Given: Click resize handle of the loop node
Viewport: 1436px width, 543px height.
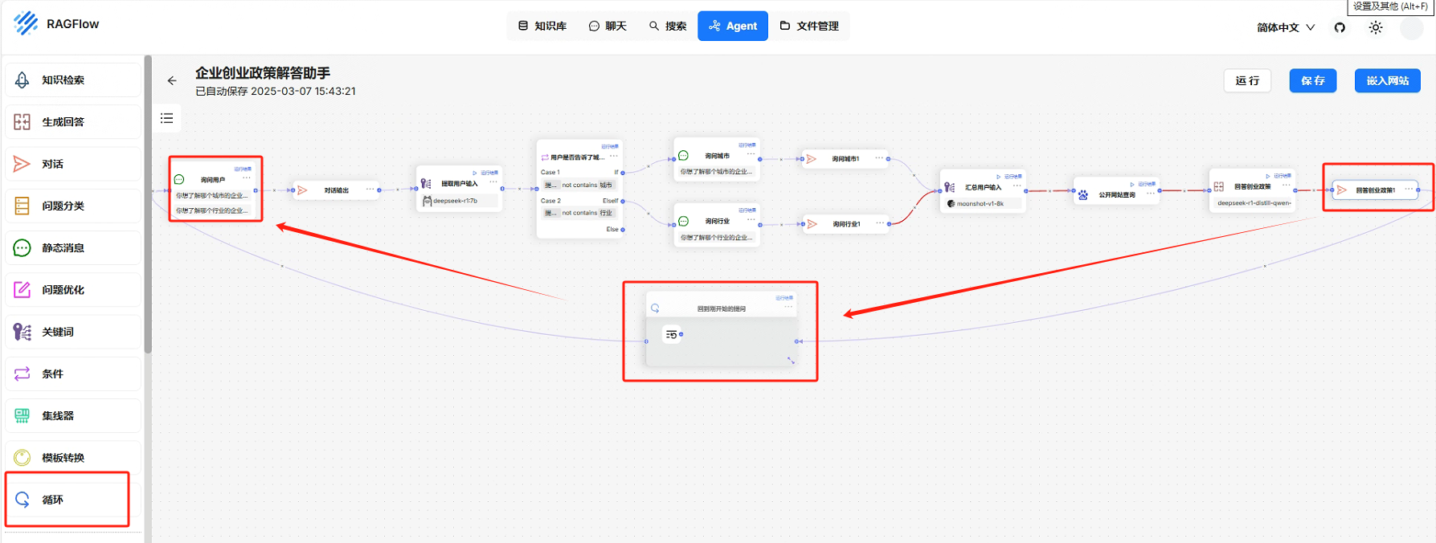Looking at the screenshot, I should pos(791,361).
